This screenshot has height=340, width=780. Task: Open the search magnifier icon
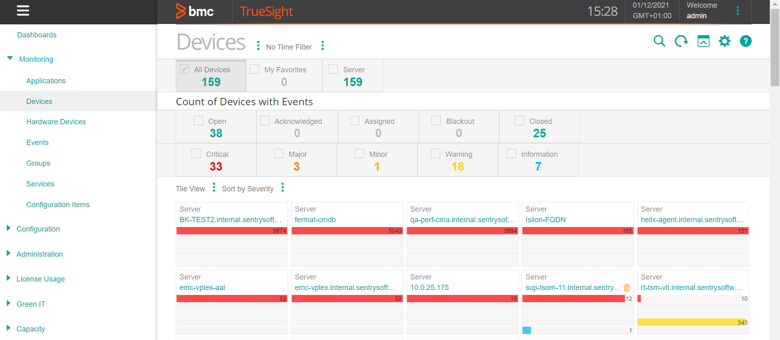point(659,41)
